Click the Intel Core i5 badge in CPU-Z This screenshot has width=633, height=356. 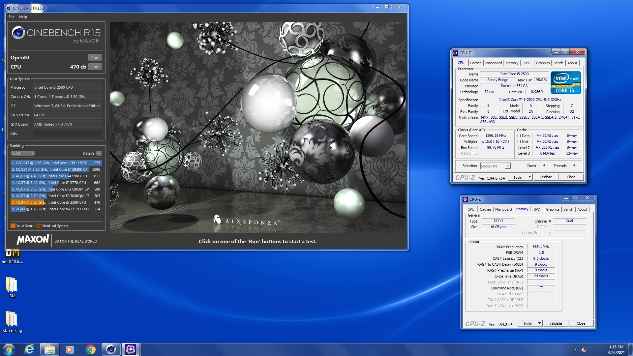point(565,83)
